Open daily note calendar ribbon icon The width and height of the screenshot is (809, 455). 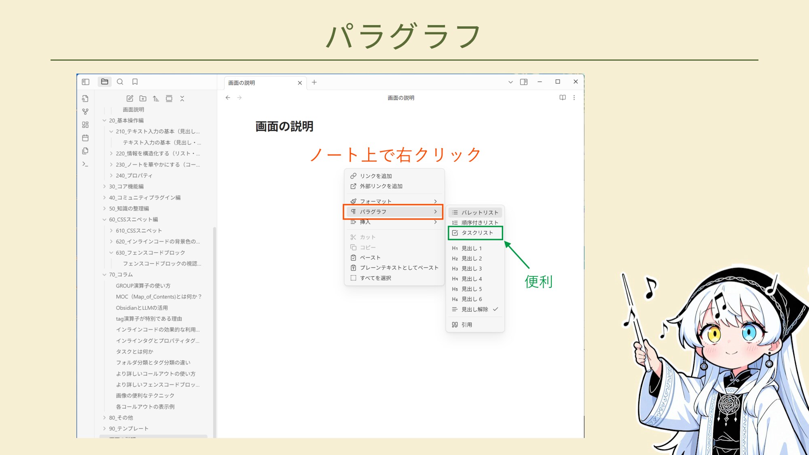click(85, 138)
